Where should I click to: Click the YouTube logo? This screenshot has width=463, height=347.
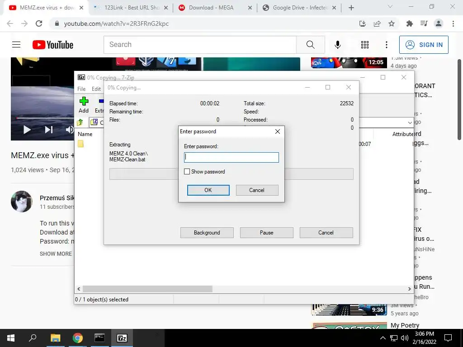(53, 45)
